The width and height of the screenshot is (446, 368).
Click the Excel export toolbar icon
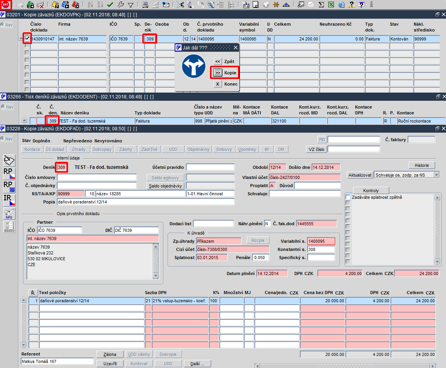point(331,5)
